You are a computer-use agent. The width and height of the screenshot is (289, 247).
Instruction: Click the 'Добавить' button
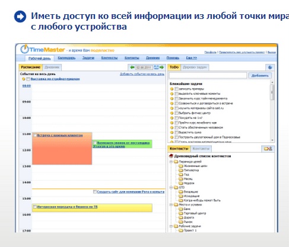260,75
